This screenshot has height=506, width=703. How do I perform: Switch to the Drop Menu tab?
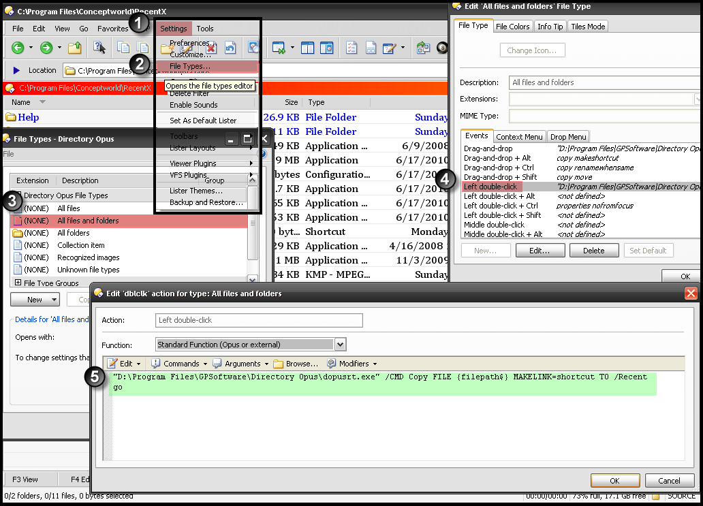(x=568, y=137)
